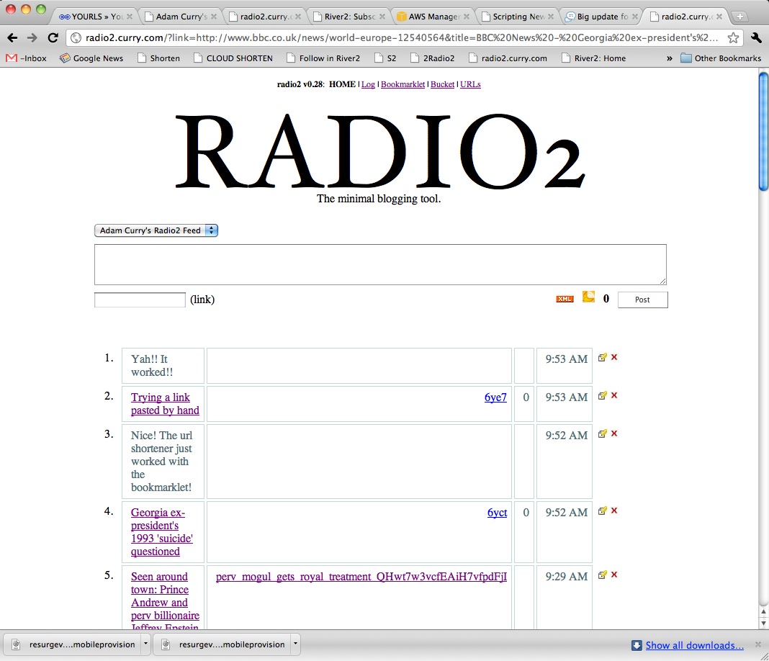Delete the 'Trying a link pasted by hand' post
The height and width of the screenshot is (661, 769).
pyautogui.click(x=614, y=395)
